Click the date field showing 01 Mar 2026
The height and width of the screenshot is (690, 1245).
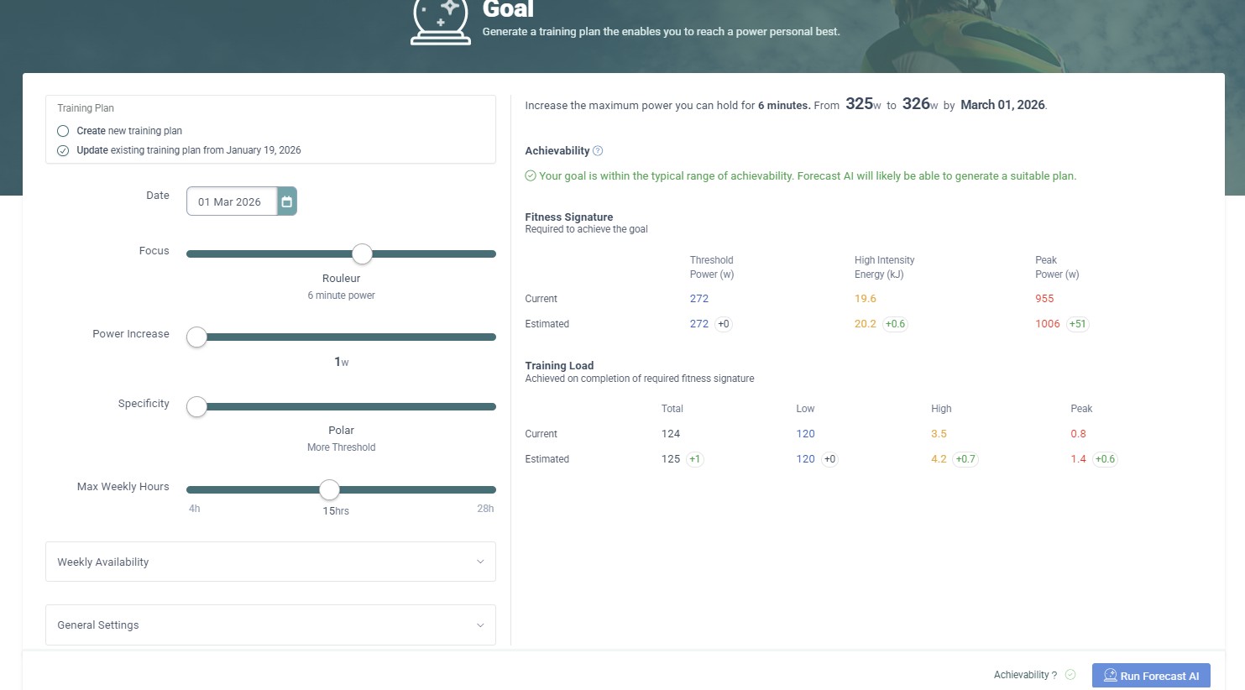coord(231,201)
